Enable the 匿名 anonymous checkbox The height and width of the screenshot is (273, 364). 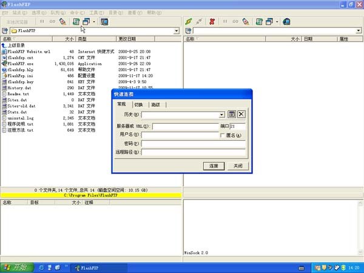pos(223,136)
